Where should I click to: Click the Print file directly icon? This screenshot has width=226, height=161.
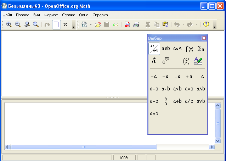click(136, 24)
